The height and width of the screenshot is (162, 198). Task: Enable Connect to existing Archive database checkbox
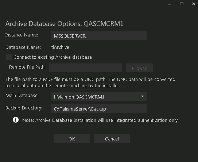[x=9, y=57]
